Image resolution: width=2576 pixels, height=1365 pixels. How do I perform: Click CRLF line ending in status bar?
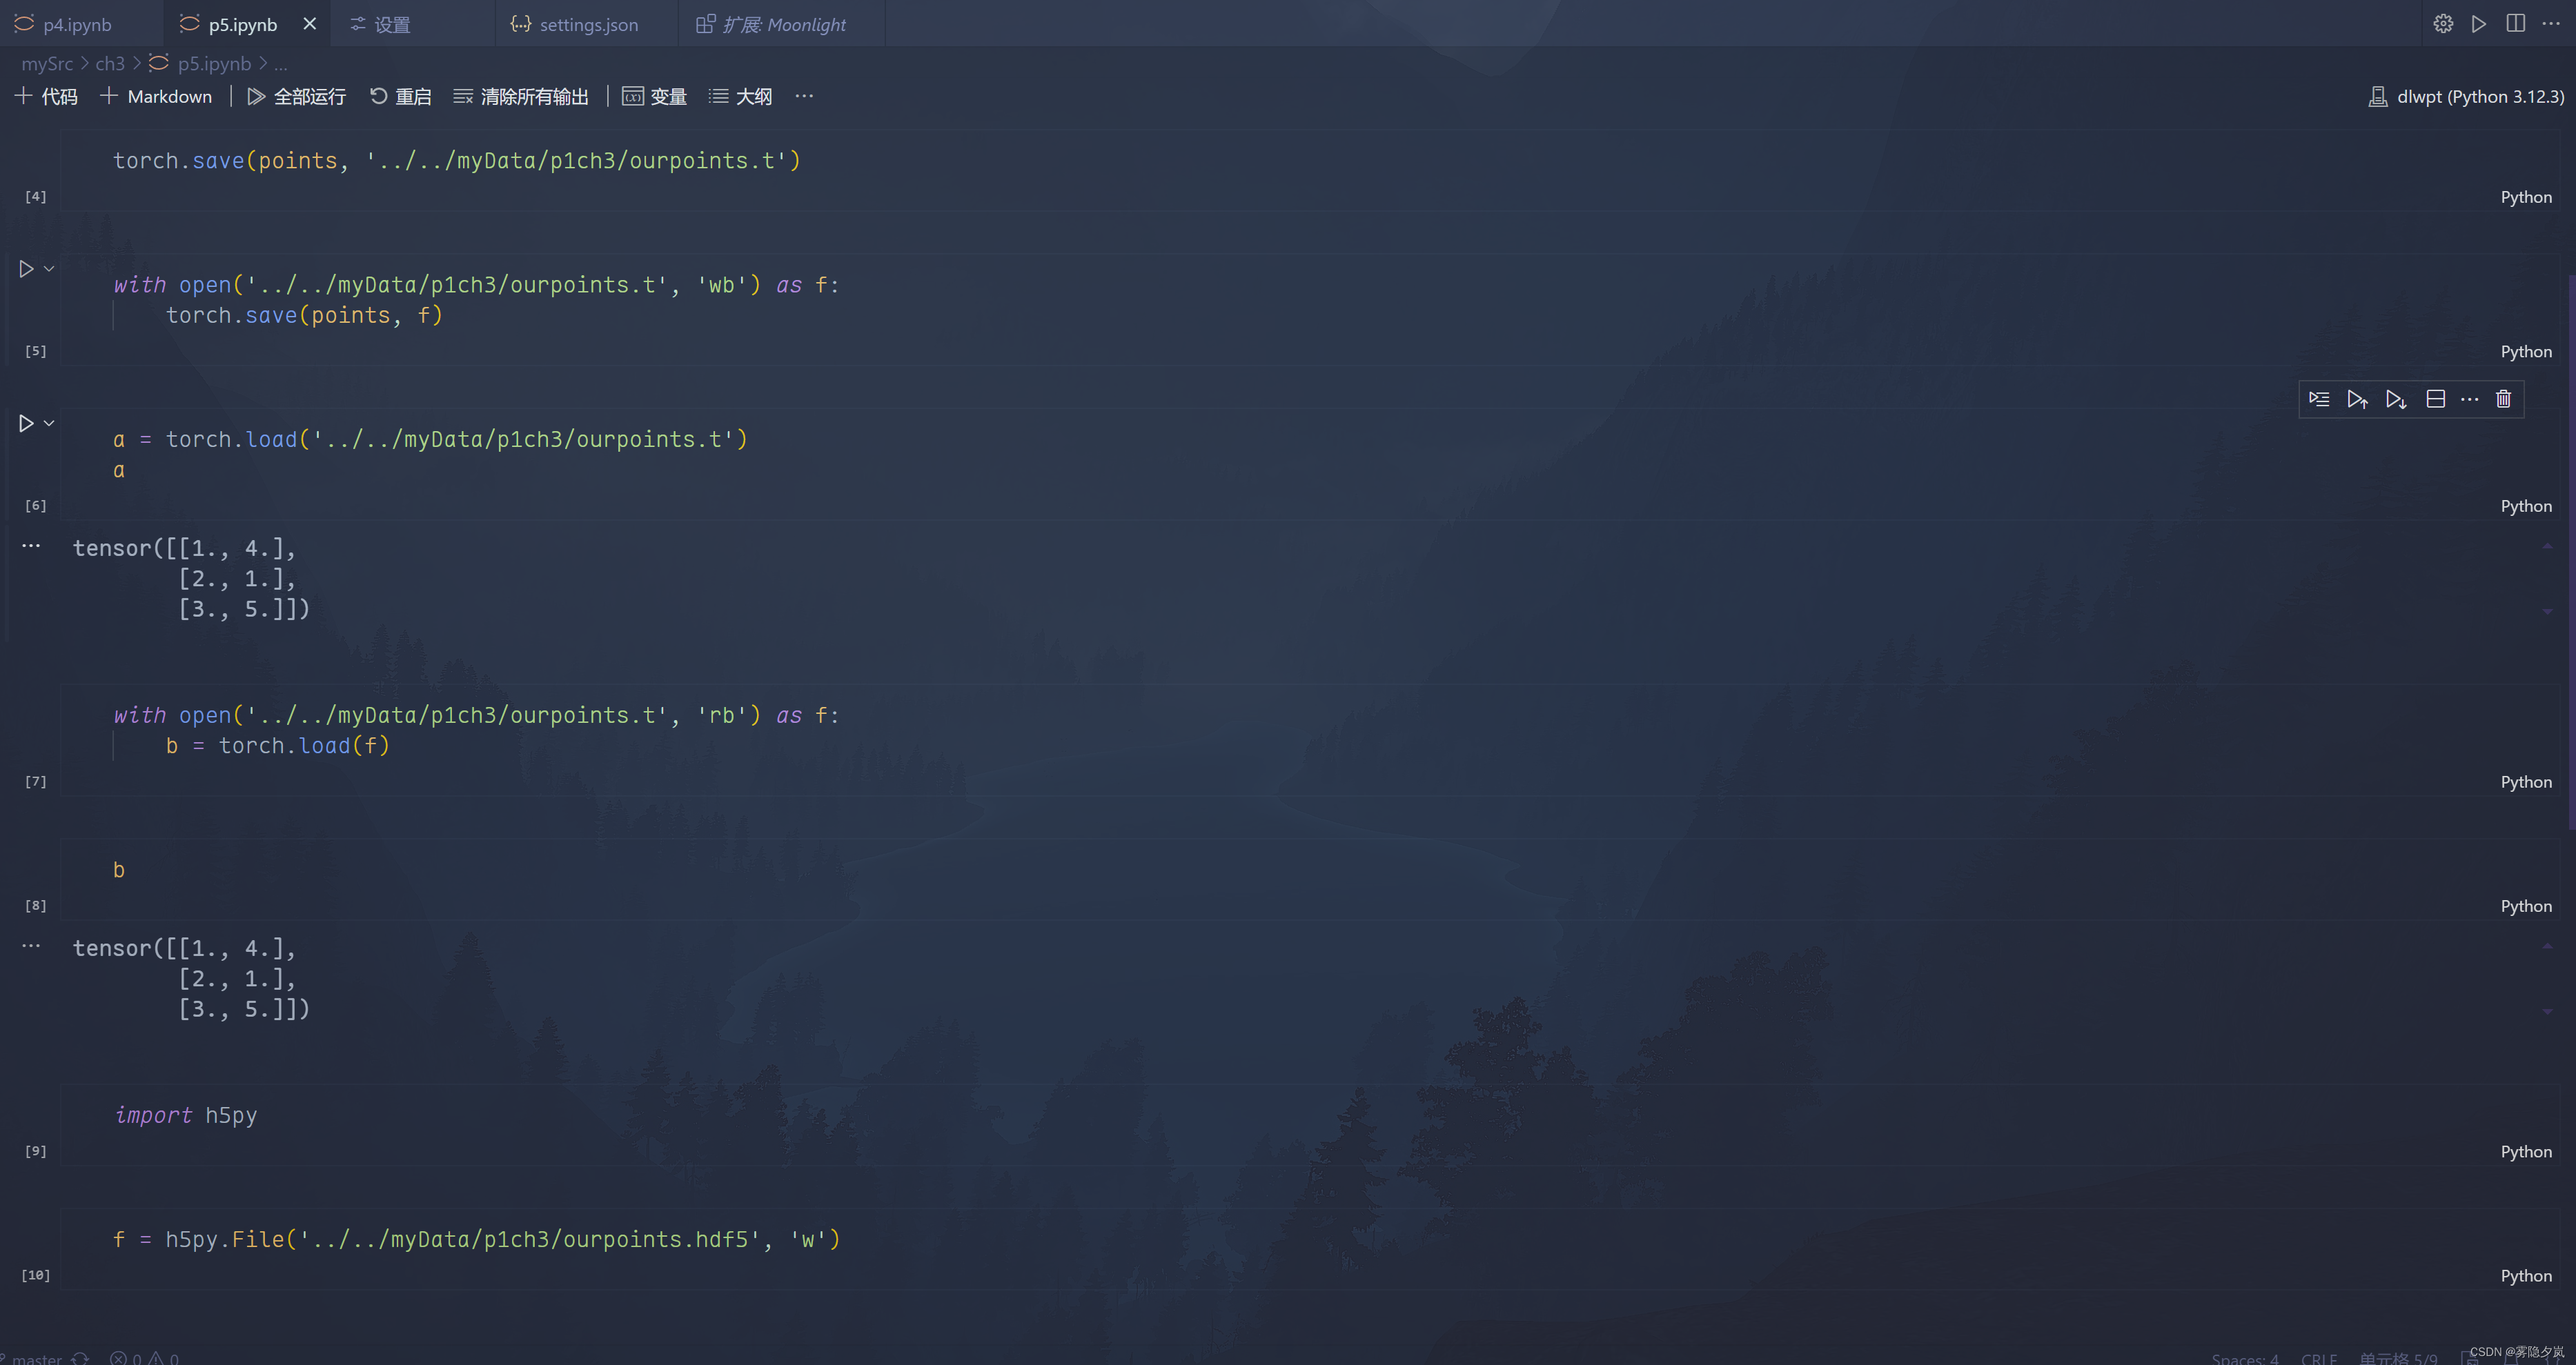2318,1358
